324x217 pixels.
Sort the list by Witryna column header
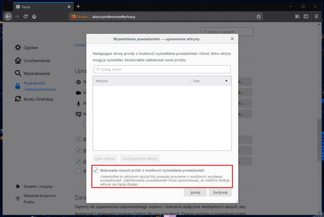(x=141, y=81)
